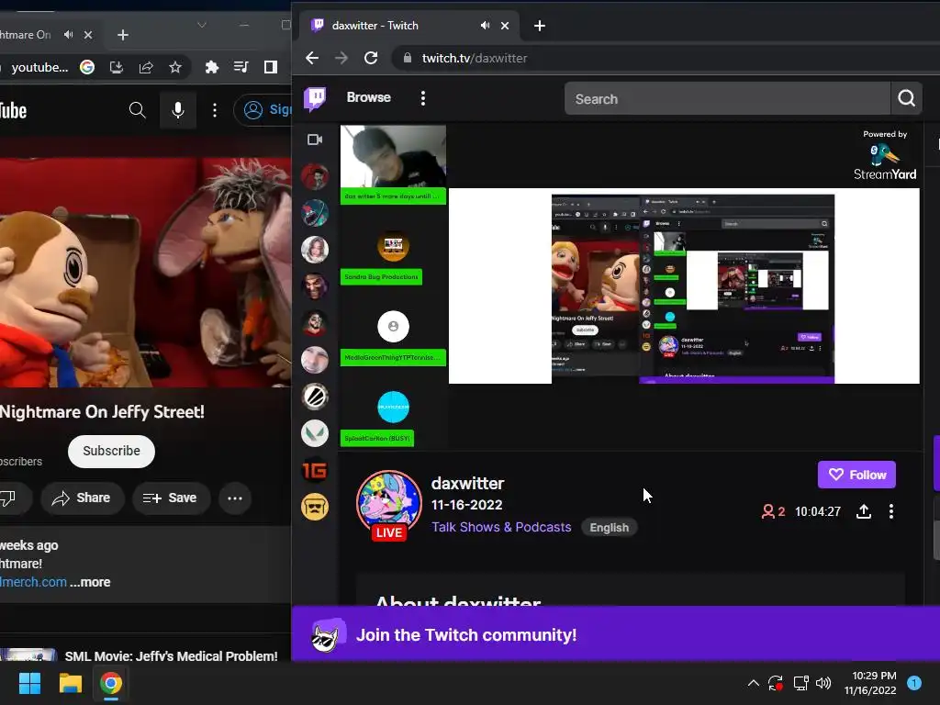The width and height of the screenshot is (940, 705).
Task: Click the daxwitter LIVE profile avatar
Action: 389,502
